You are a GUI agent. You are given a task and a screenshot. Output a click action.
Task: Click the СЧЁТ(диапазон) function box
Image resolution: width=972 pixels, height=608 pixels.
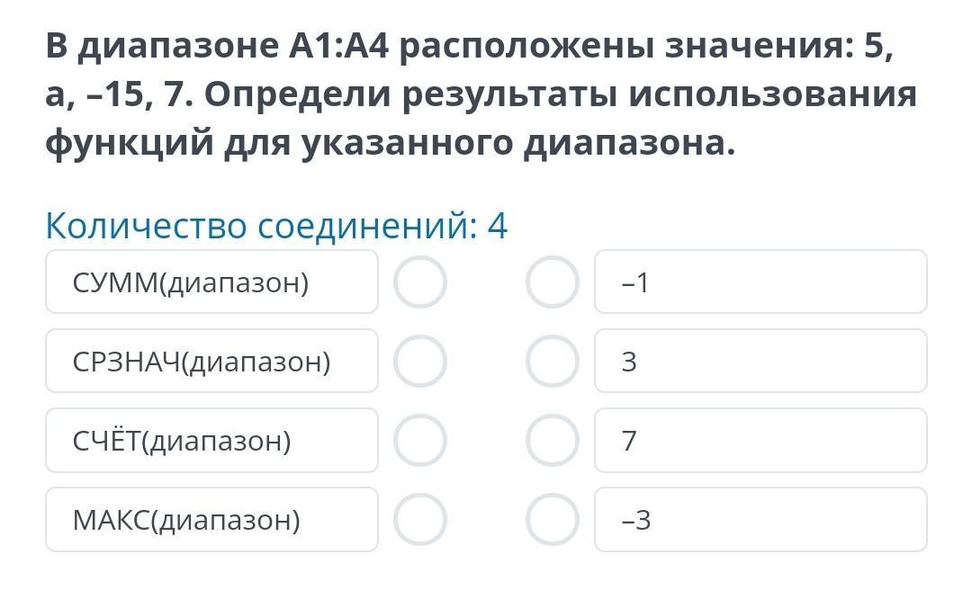pos(211,441)
